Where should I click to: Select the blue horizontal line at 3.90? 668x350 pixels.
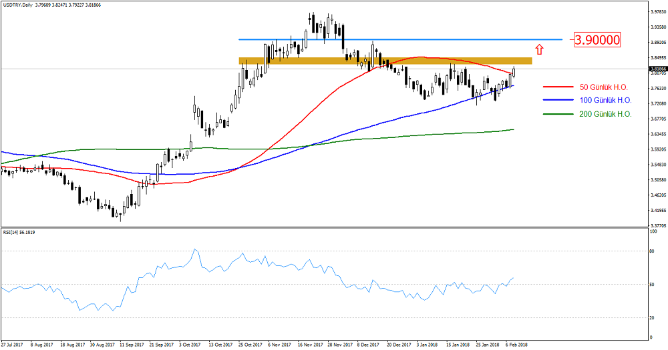(401, 40)
